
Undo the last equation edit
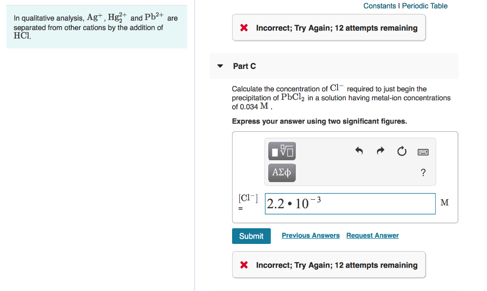359,151
